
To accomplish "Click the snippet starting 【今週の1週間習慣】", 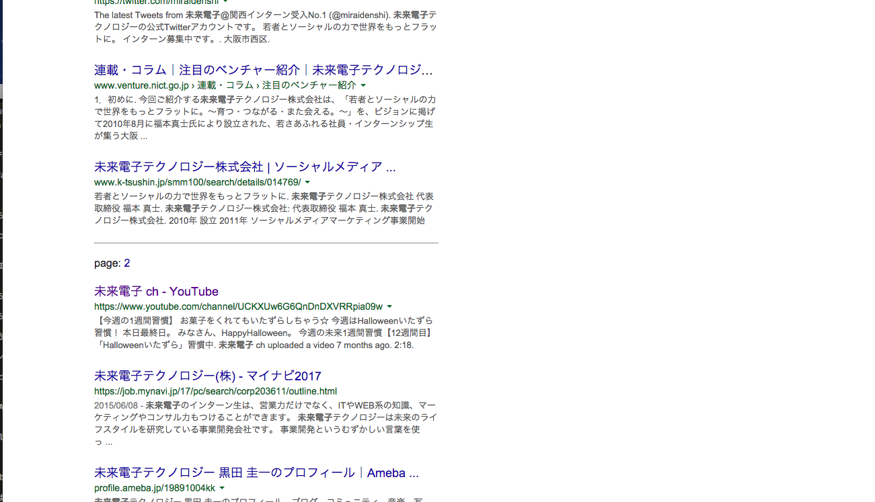I will [264, 333].
